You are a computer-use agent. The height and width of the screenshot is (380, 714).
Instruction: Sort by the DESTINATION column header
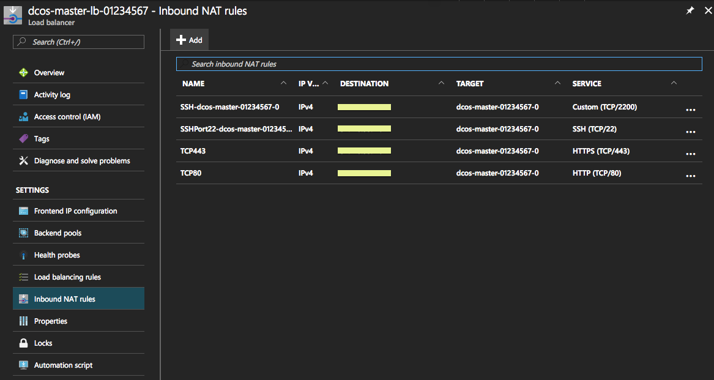(364, 84)
